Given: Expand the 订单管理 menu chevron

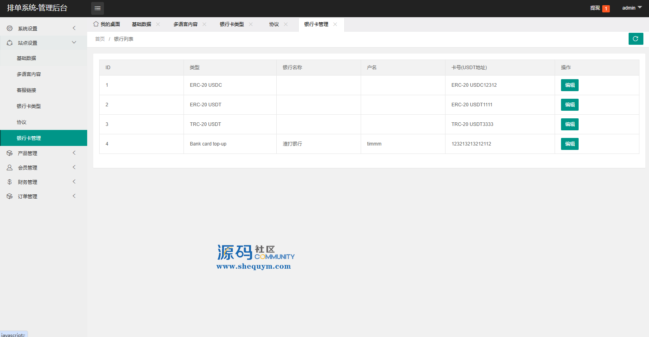Looking at the screenshot, I should [x=74, y=196].
